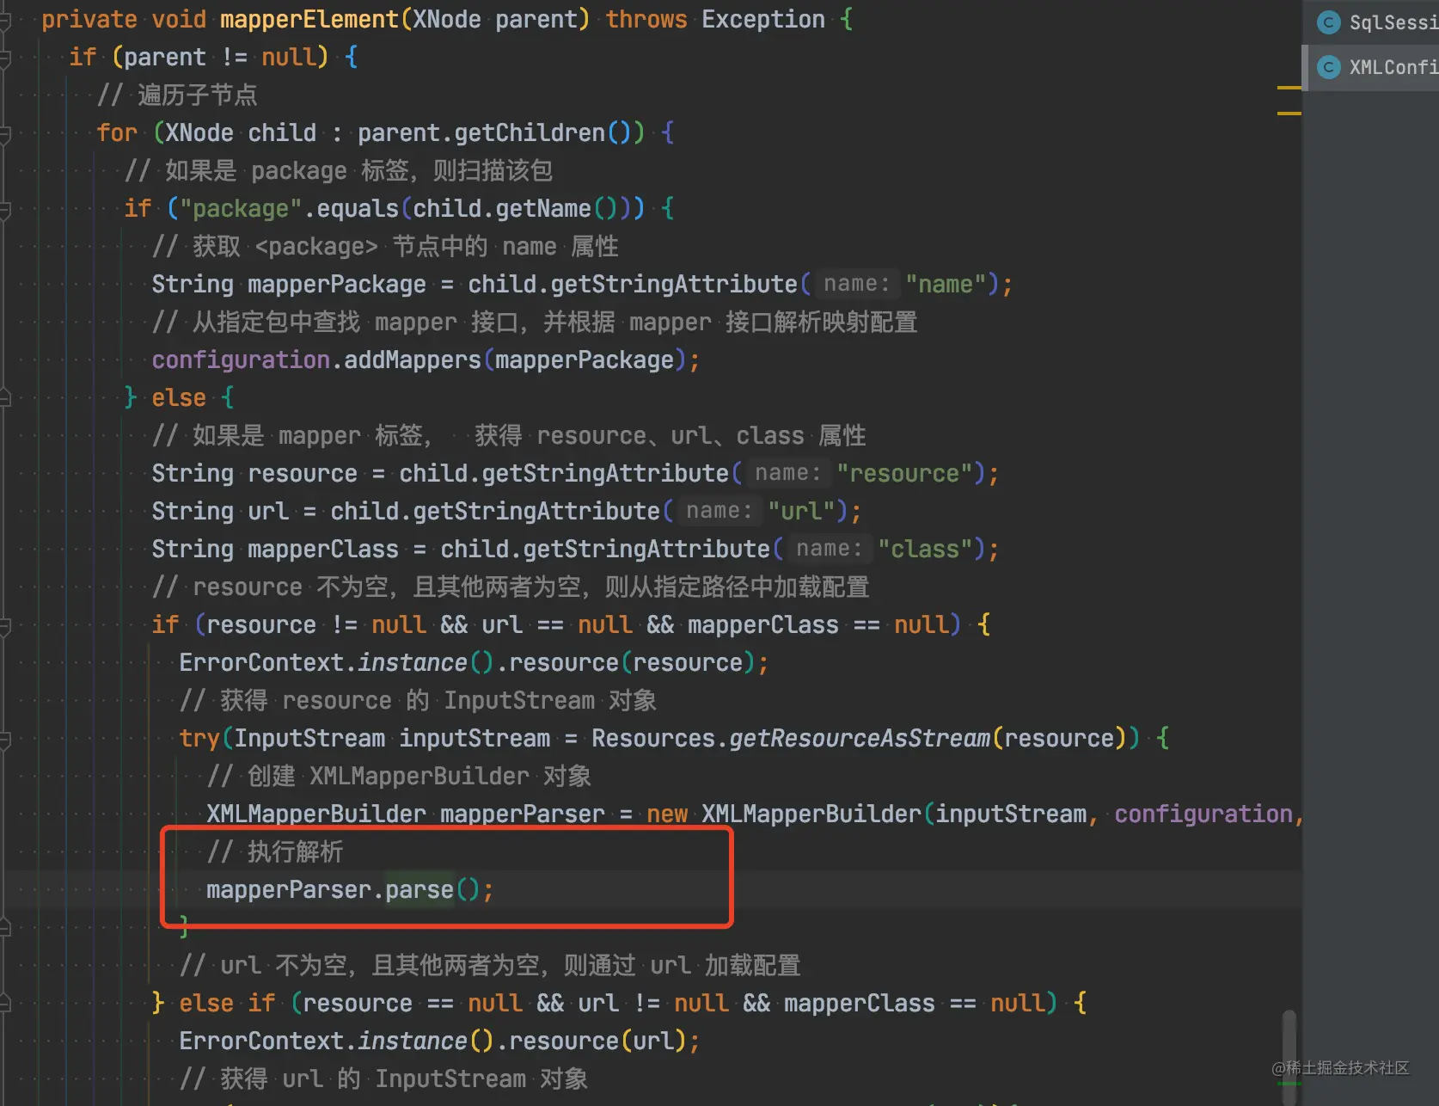Jump to the lower yellow warning stripe marker

[x=1289, y=114]
